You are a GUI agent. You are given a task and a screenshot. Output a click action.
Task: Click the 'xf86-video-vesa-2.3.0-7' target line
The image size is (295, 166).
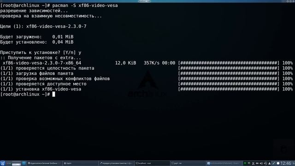point(56,26)
